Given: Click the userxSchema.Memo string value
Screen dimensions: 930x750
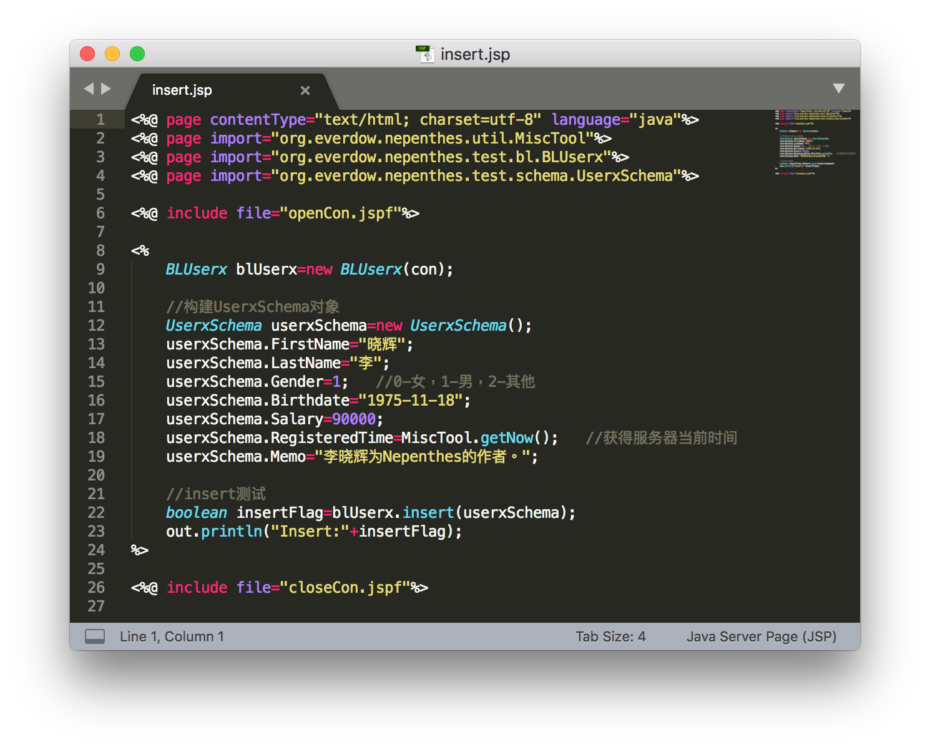Looking at the screenshot, I should 423,456.
